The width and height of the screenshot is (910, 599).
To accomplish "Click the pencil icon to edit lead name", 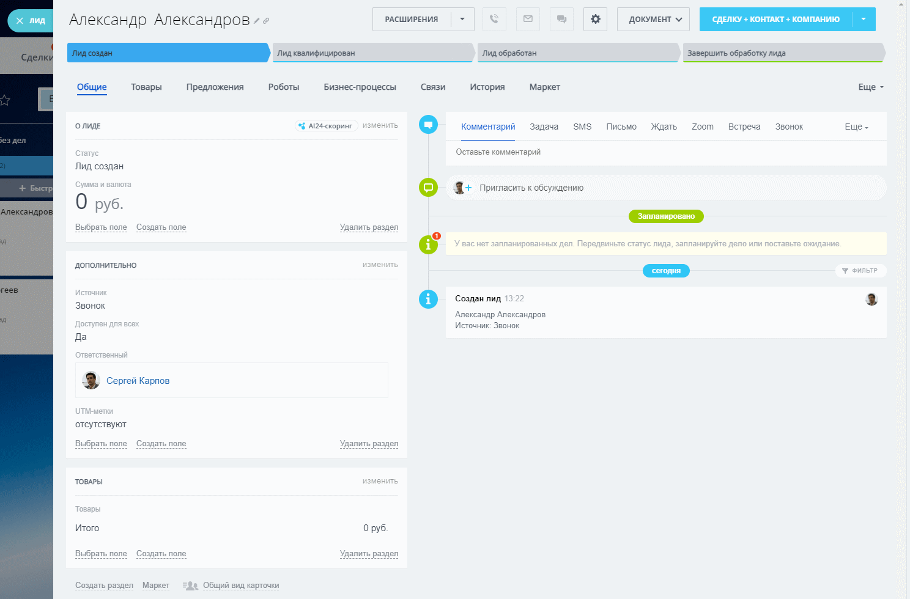I will (257, 21).
